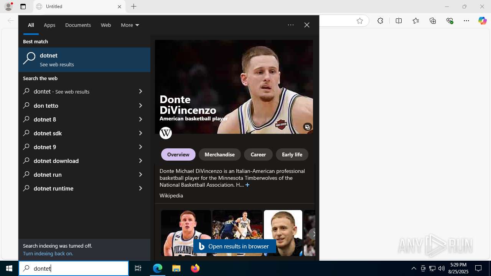Screen dimensions: 491x276
Task: Expand 'dotnet 8' suggestion arrow
Action: (x=140, y=119)
